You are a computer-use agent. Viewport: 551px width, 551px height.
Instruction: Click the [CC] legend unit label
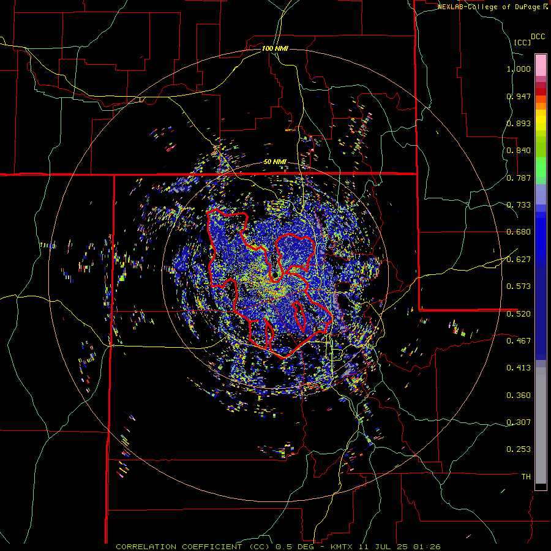tap(523, 42)
